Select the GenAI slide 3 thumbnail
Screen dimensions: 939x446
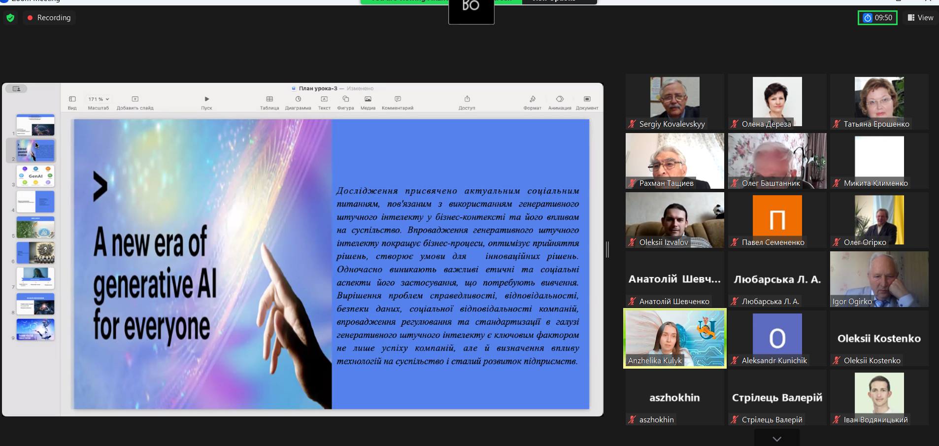35,176
